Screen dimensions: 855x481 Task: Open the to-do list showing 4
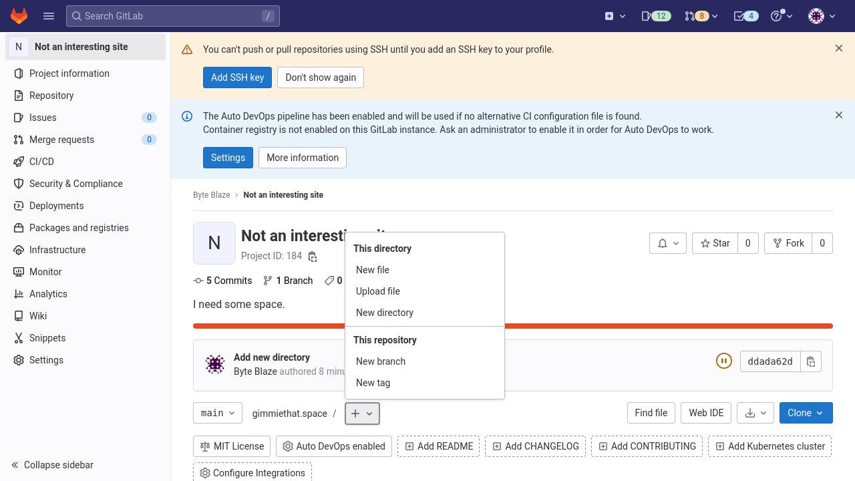[x=746, y=16]
